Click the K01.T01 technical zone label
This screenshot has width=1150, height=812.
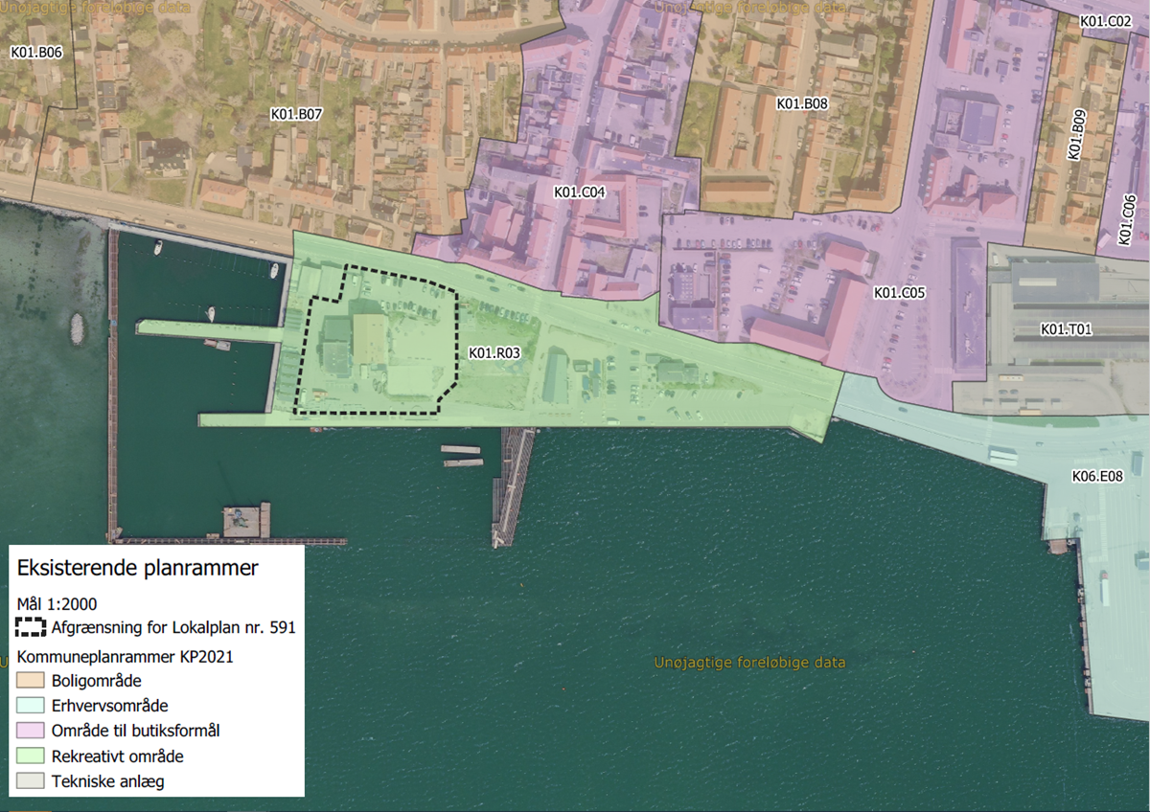[1067, 330]
